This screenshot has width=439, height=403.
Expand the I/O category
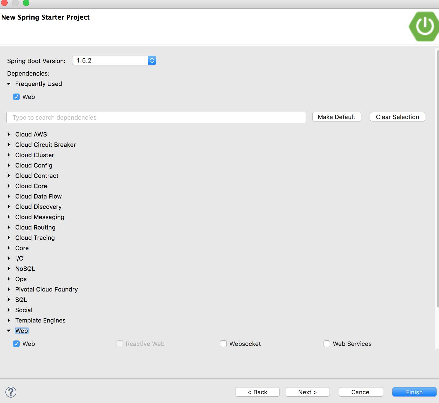coord(9,258)
